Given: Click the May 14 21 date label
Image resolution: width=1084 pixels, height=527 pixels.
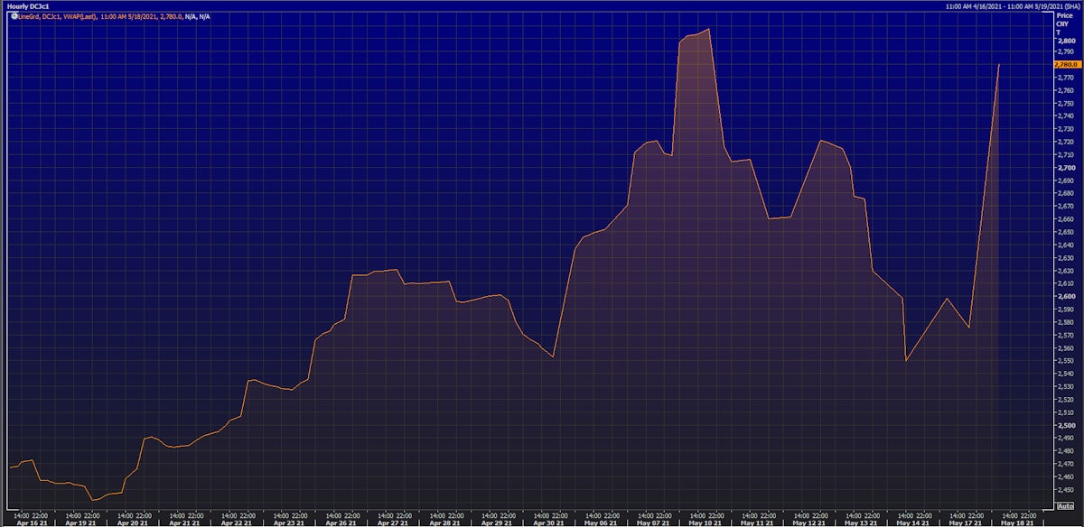Looking at the screenshot, I should click(912, 522).
